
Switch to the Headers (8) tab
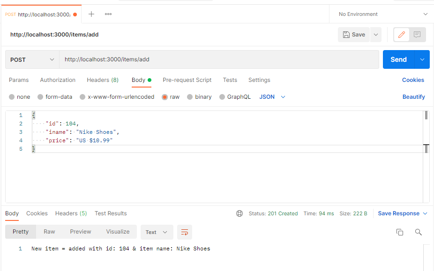tap(102, 80)
